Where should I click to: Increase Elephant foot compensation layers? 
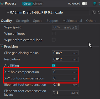click(x=54, y=92)
